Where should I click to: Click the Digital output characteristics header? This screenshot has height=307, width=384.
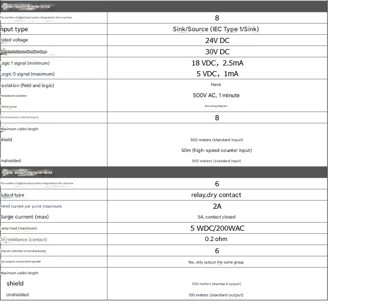[x=27, y=172]
